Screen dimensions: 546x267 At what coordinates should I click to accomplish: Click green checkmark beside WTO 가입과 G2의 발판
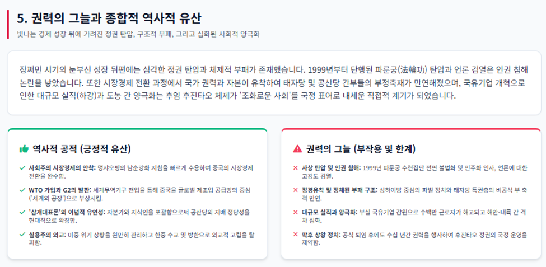click(x=22, y=190)
